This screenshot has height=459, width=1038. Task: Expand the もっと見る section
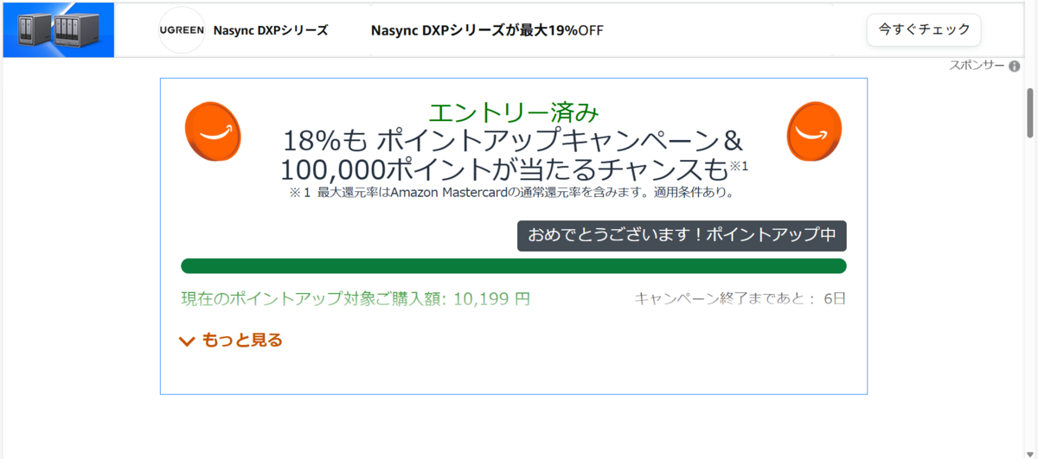click(x=230, y=341)
